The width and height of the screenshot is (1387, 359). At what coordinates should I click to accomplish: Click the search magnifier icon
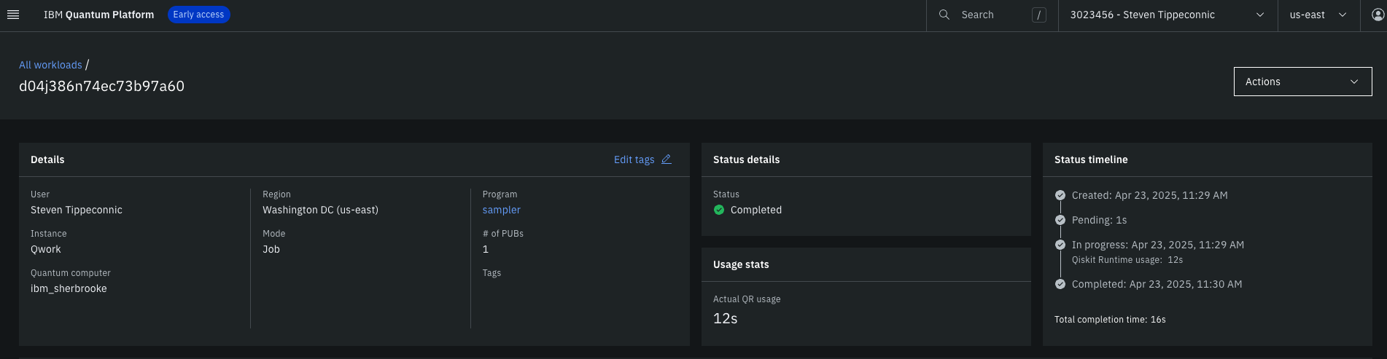[x=944, y=15]
